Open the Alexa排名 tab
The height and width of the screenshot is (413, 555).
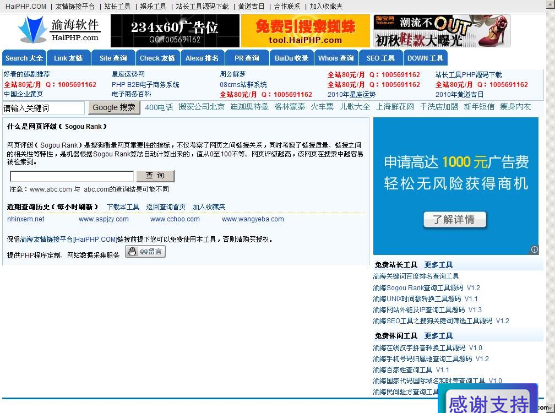click(x=202, y=58)
